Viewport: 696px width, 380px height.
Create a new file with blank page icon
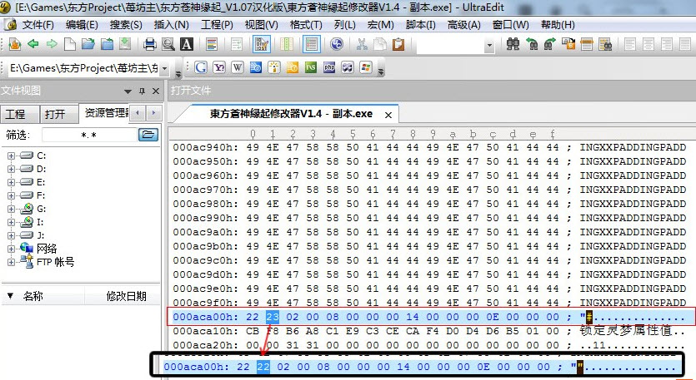click(x=70, y=44)
